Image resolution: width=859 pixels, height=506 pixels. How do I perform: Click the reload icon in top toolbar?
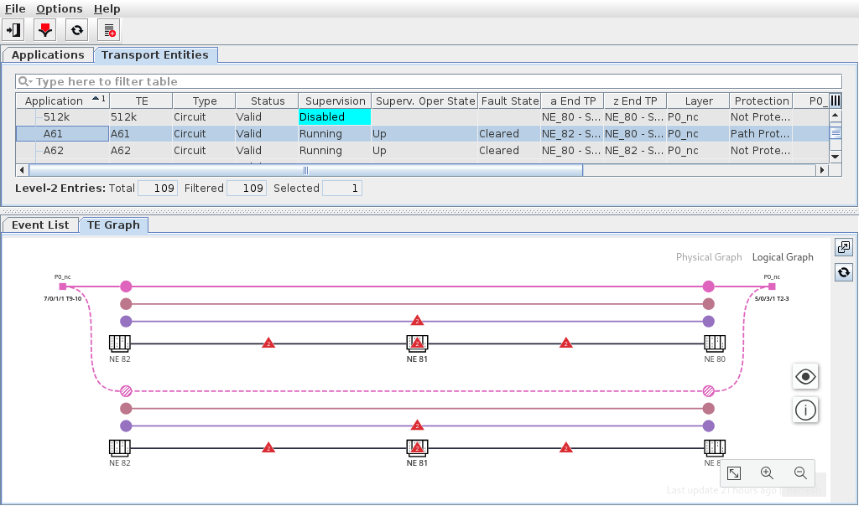coord(76,30)
